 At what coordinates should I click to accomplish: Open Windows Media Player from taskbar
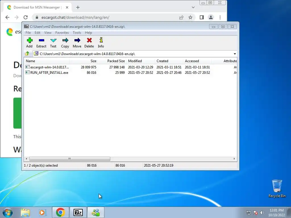tap(43, 212)
